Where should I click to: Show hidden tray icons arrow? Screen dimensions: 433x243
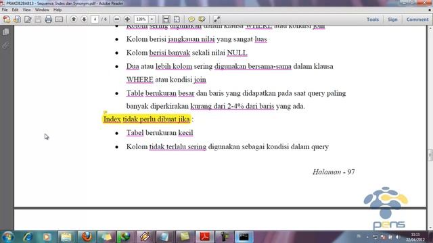coord(367,237)
